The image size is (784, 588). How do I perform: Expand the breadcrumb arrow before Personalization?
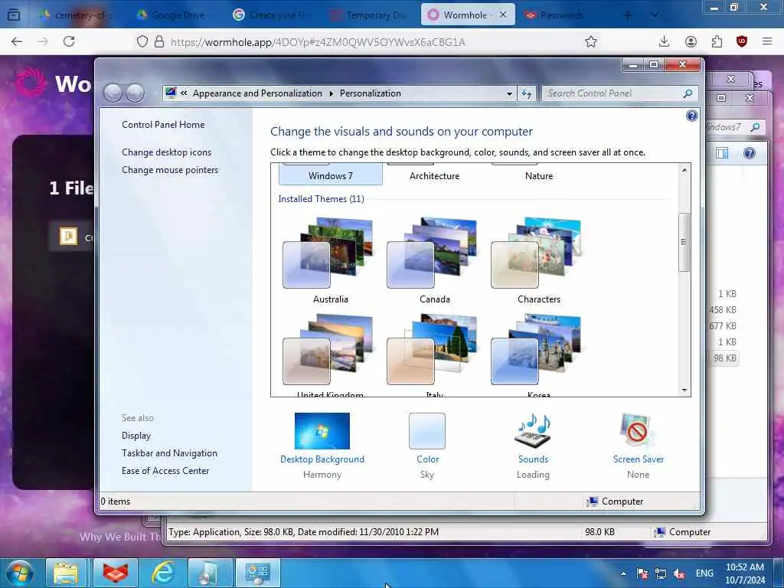[x=331, y=93]
